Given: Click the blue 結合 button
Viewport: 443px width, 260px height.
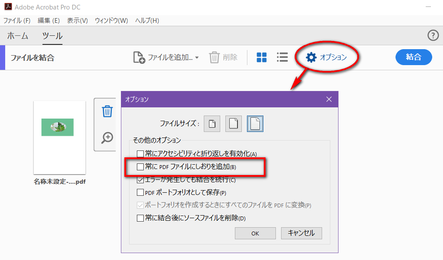Looking at the screenshot, I should (x=413, y=56).
